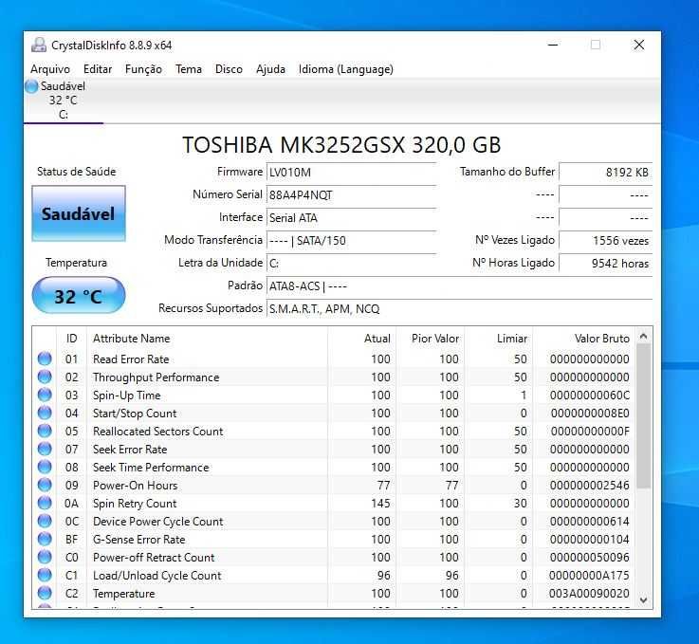The image size is (699, 644).
Task: Click the Padrão field ATA8-ACS
Action: pos(460,286)
